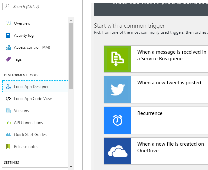Choose "When a new file is created on OneDrive"
This screenshot has width=208, height=170.
coord(170,147)
